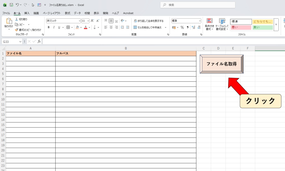Align text to top
The image size is (285, 171).
click(x=106, y=21)
